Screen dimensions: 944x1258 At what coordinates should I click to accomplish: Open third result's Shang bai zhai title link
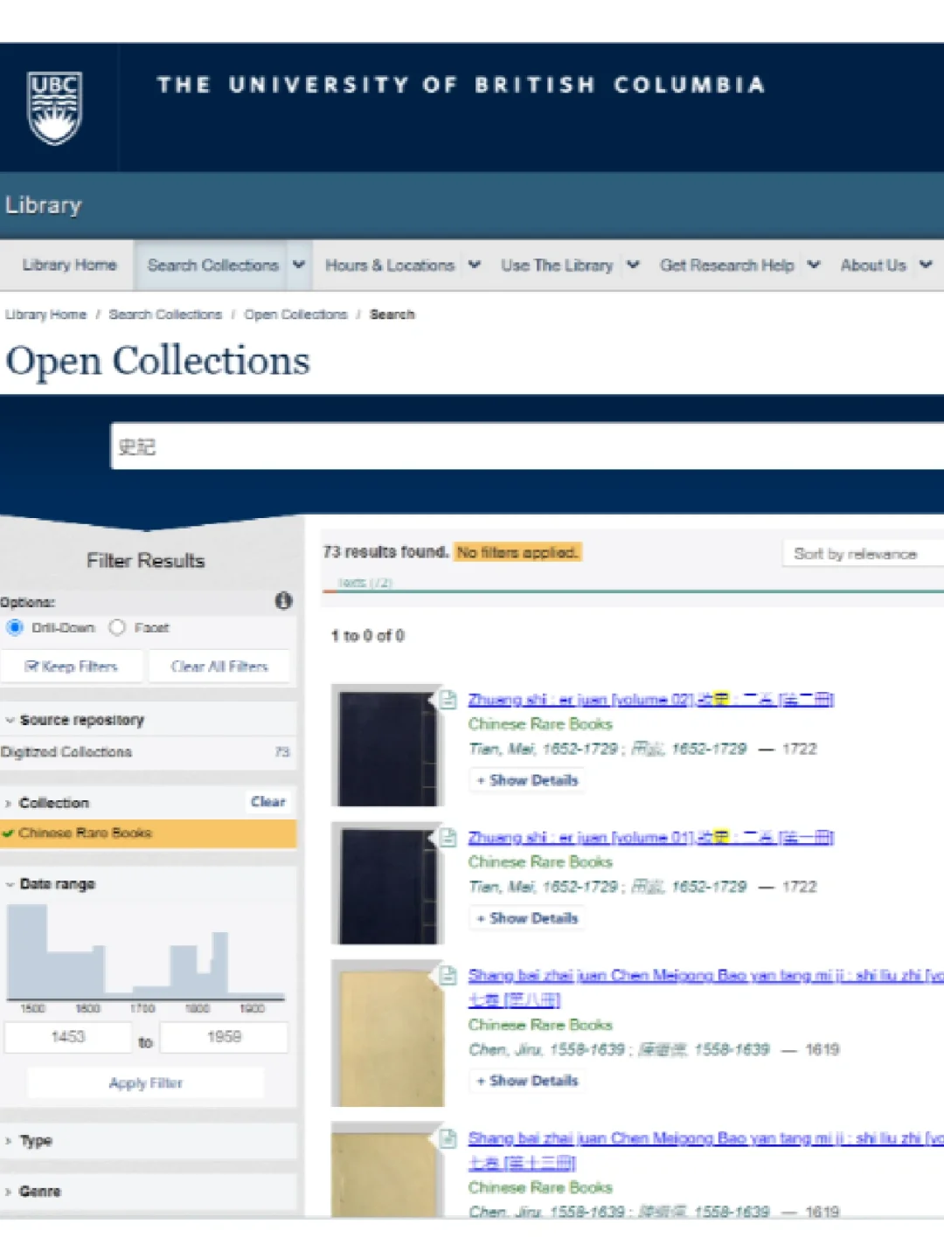[706, 987]
